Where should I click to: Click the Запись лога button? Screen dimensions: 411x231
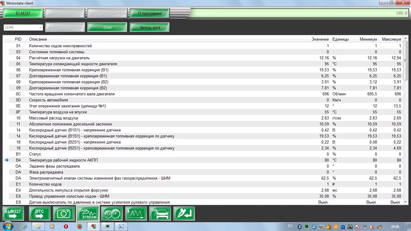[x=150, y=27]
